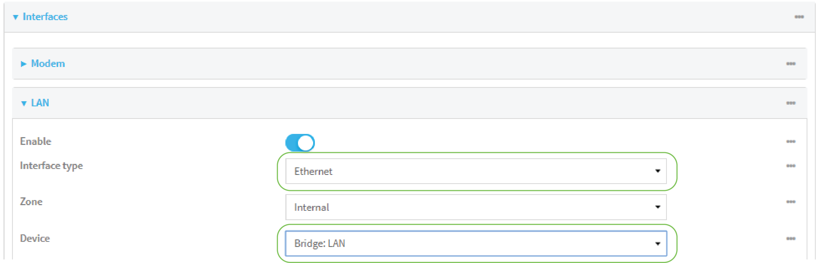Click the Interface type label
820x263 pixels.
pyautogui.click(x=51, y=166)
